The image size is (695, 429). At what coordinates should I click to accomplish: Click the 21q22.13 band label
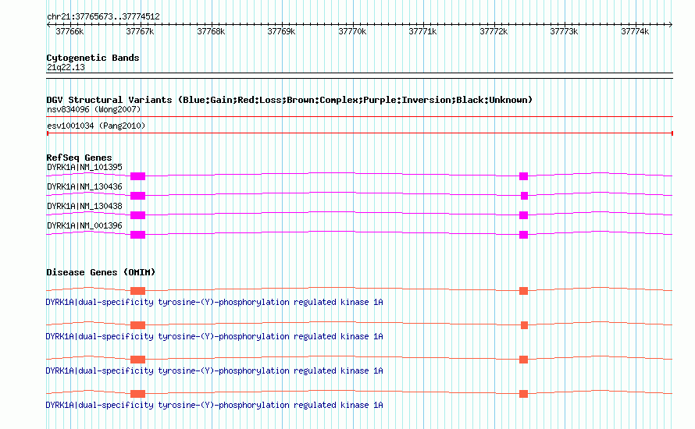[66, 67]
